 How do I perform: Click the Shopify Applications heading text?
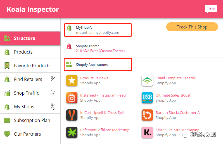(x=92, y=65)
